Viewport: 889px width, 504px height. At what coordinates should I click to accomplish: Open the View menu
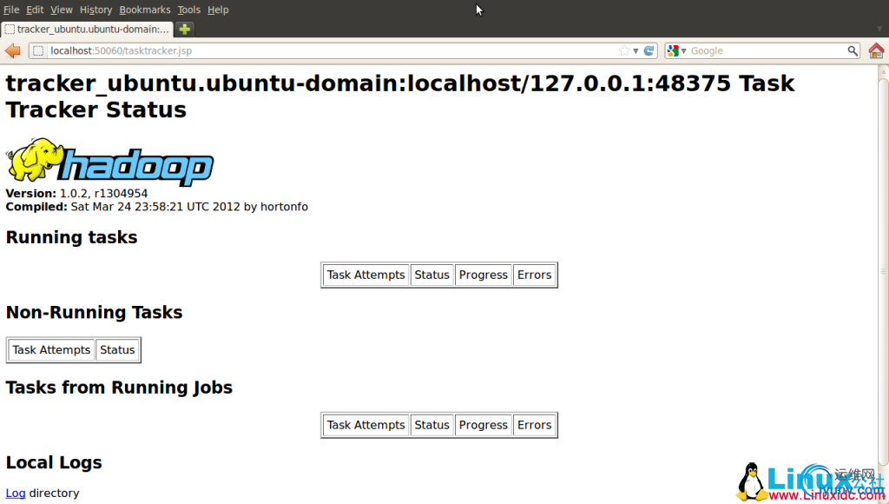pos(62,10)
